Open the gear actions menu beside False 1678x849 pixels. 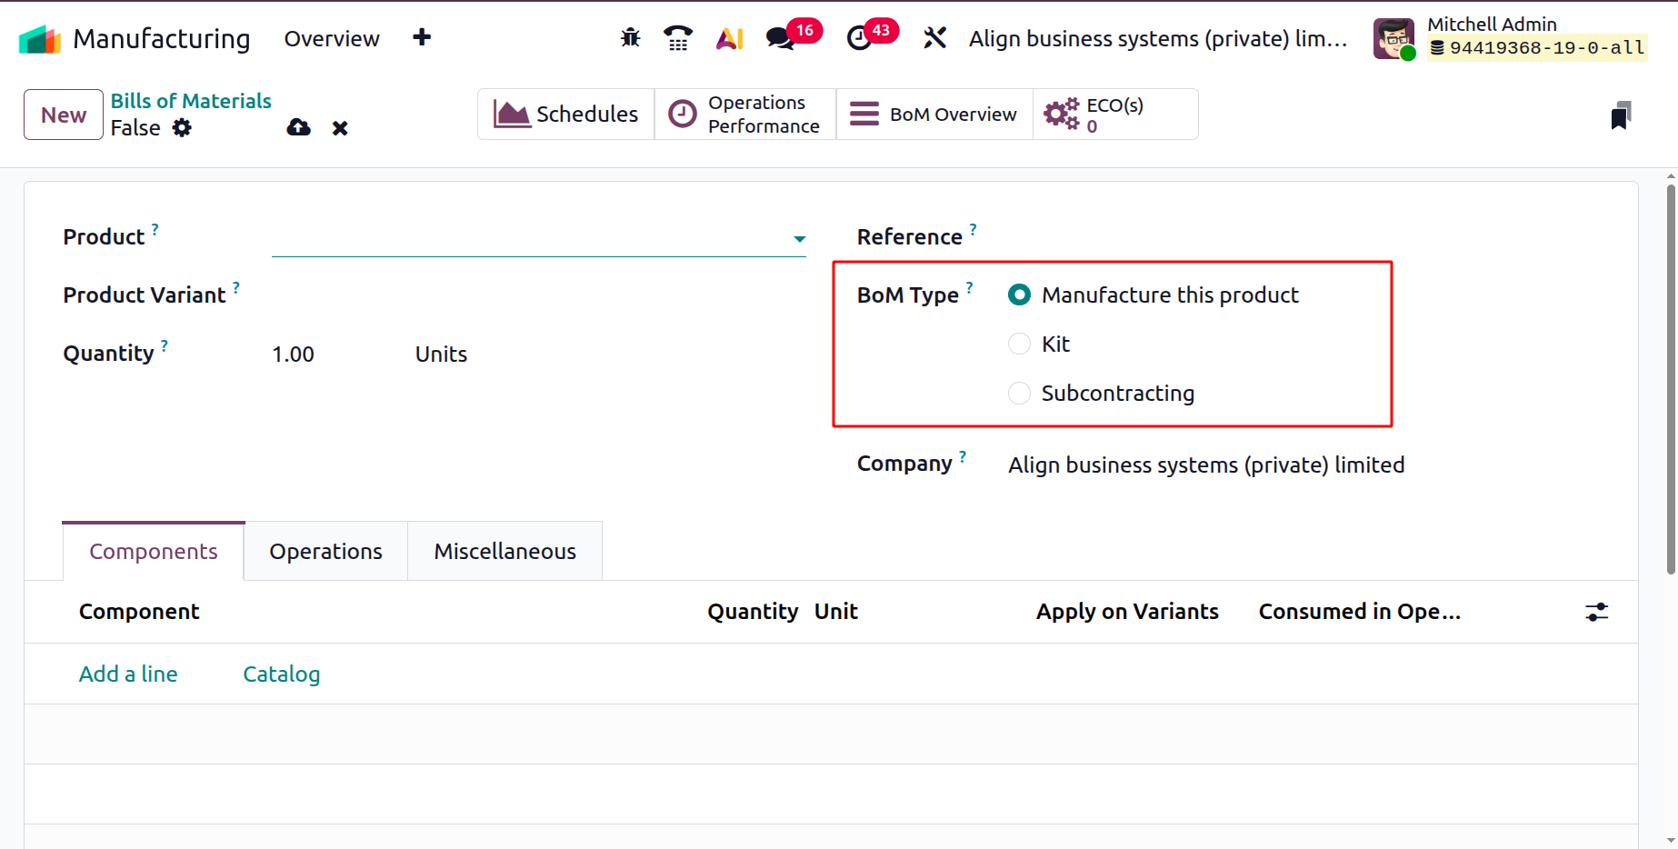[182, 128]
